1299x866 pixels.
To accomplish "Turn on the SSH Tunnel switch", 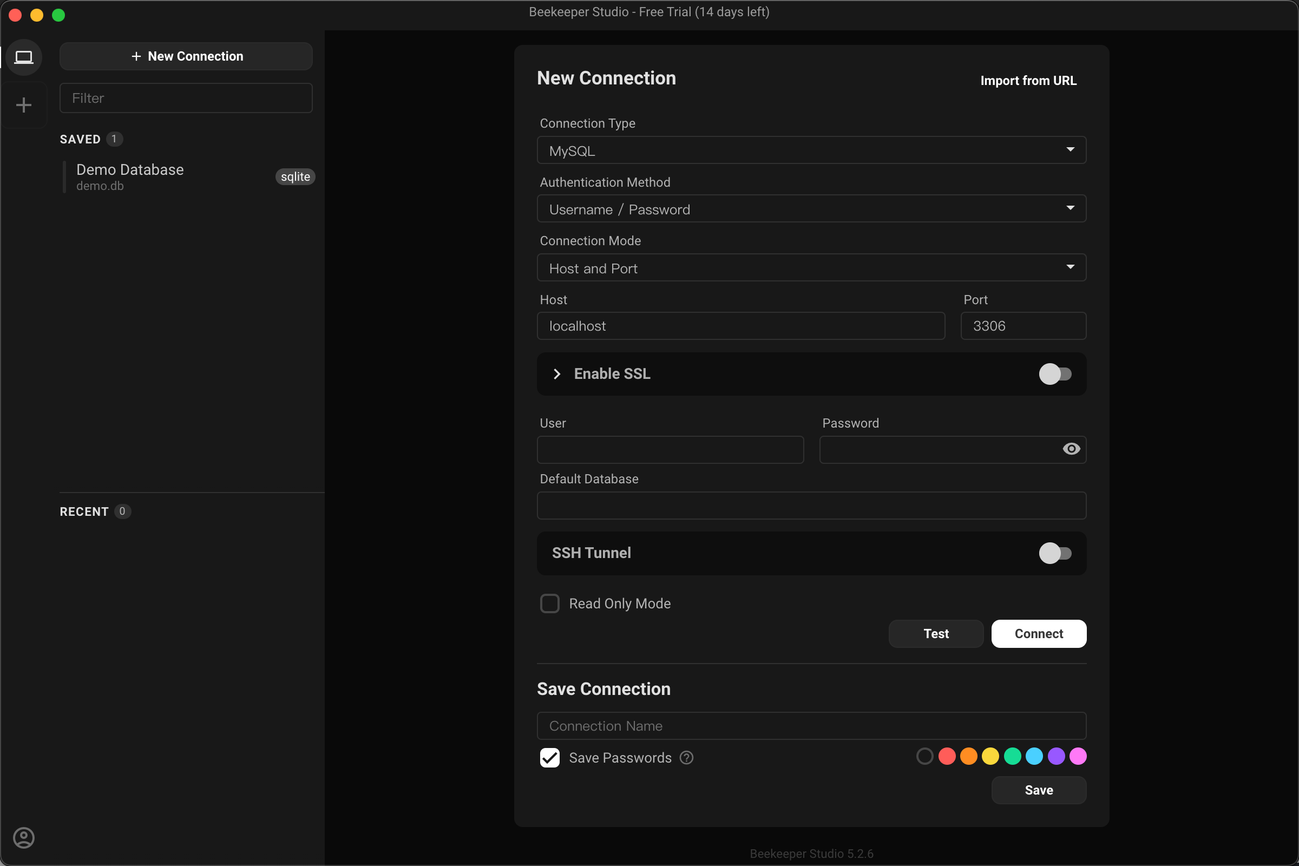I will [x=1054, y=553].
